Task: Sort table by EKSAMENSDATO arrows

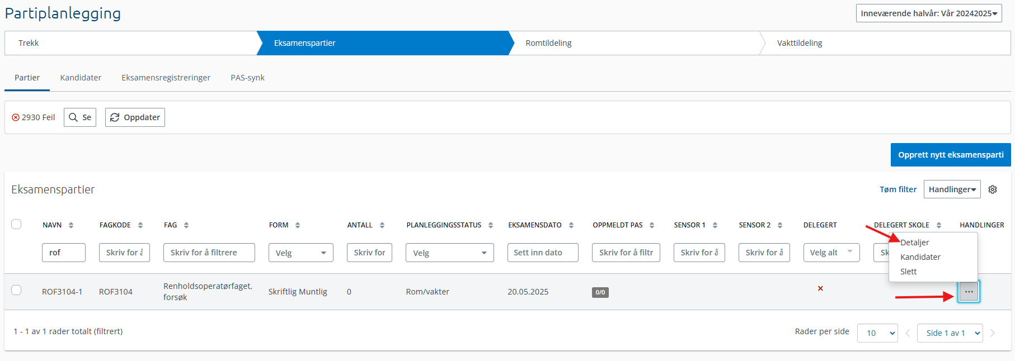Action: click(x=571, y=225)
